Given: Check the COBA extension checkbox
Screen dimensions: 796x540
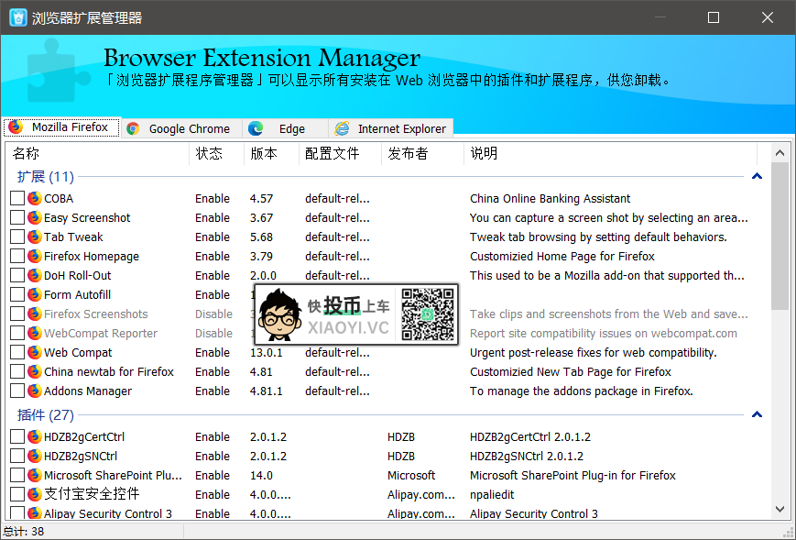Looking at the screenshot, I should point(17,198).
